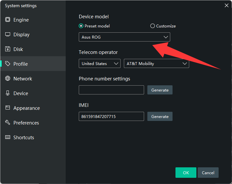The image size is (232, 184).
Task: Confirm settings with the OK button
Action: click(x=186, y=173)
